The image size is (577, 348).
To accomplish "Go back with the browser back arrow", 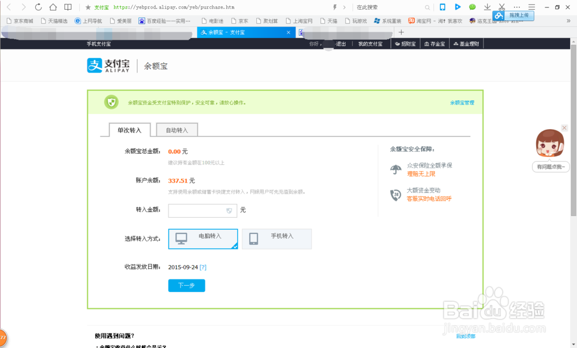I will (9, 7).
